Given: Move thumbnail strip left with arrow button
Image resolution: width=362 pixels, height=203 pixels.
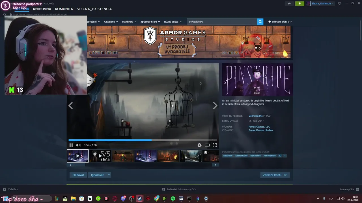Looking at the screenshot, I should tap(70, 165).
